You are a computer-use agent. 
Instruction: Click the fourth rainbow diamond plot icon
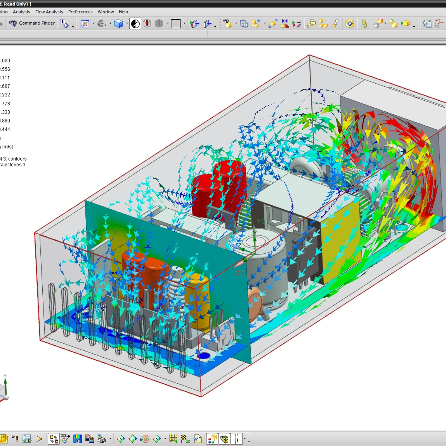[157, 439]
